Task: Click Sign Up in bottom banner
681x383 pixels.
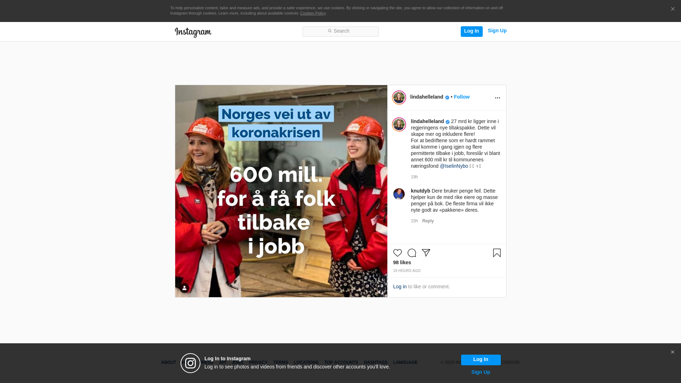Action: pyautogui.click(x=481, y=372)
